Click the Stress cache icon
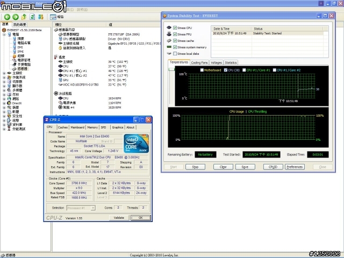Screen dimensions: 344x258 169,41
